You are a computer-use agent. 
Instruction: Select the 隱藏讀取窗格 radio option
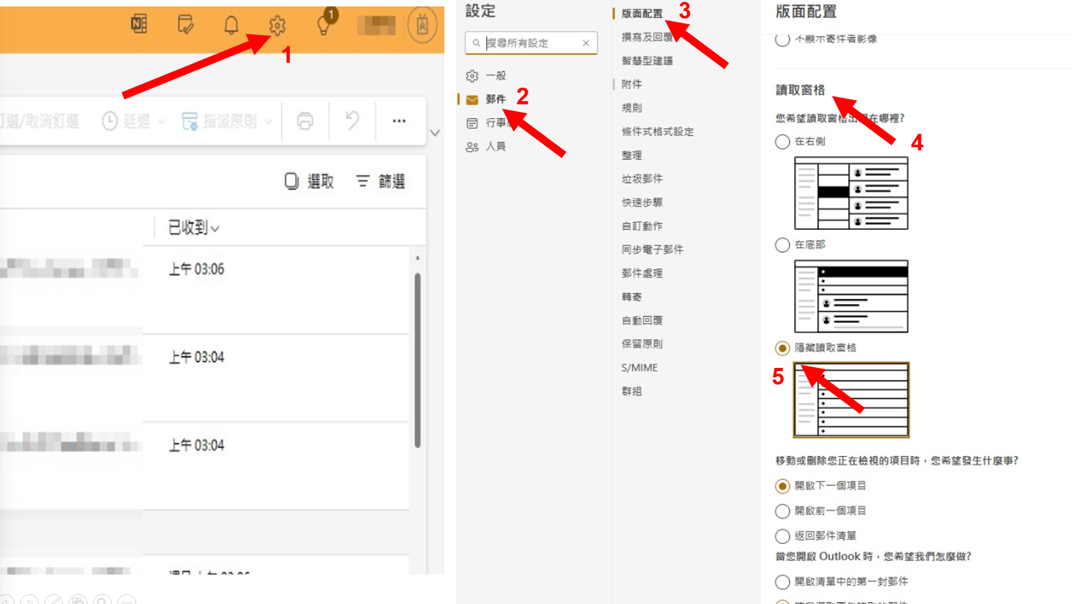(782, 348)
